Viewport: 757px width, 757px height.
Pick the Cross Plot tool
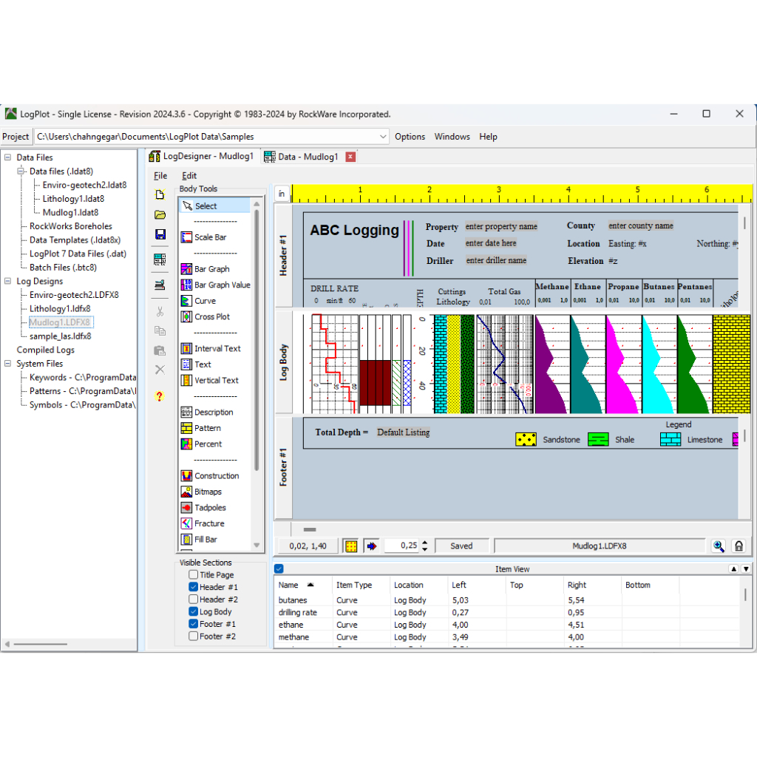coord(211,316)
